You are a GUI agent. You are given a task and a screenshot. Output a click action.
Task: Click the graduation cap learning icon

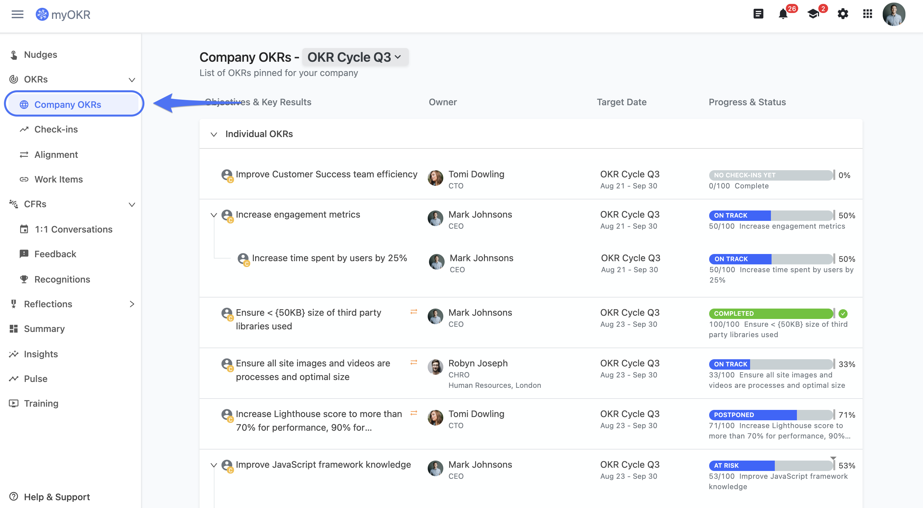coord(813,14)
